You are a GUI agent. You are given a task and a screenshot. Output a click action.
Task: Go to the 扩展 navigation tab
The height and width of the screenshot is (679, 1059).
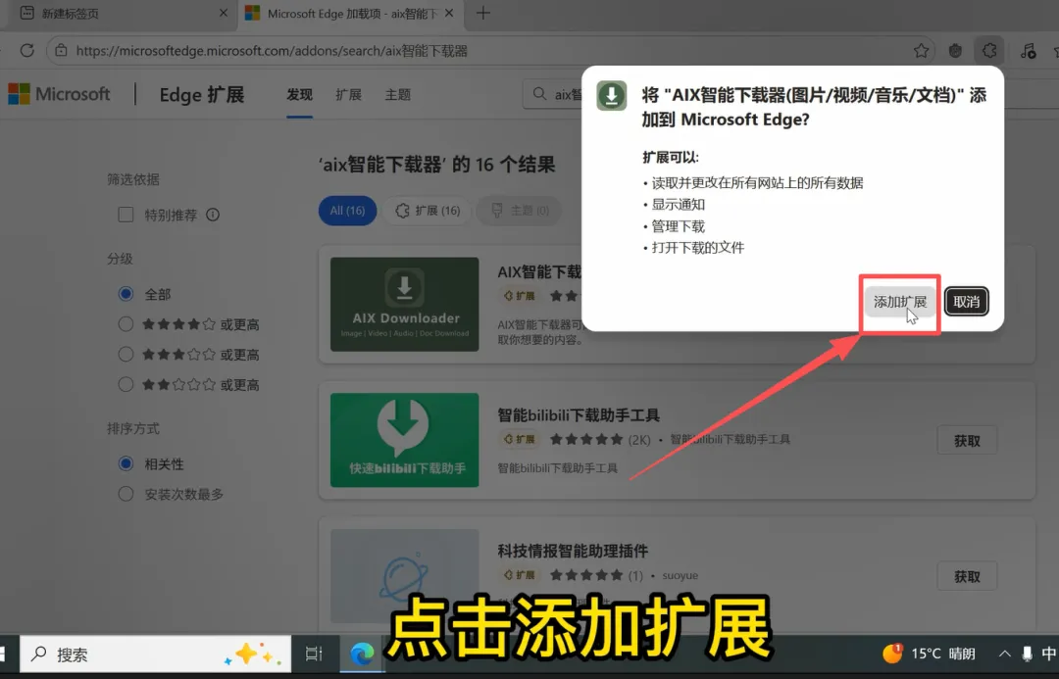pos(348,94)
